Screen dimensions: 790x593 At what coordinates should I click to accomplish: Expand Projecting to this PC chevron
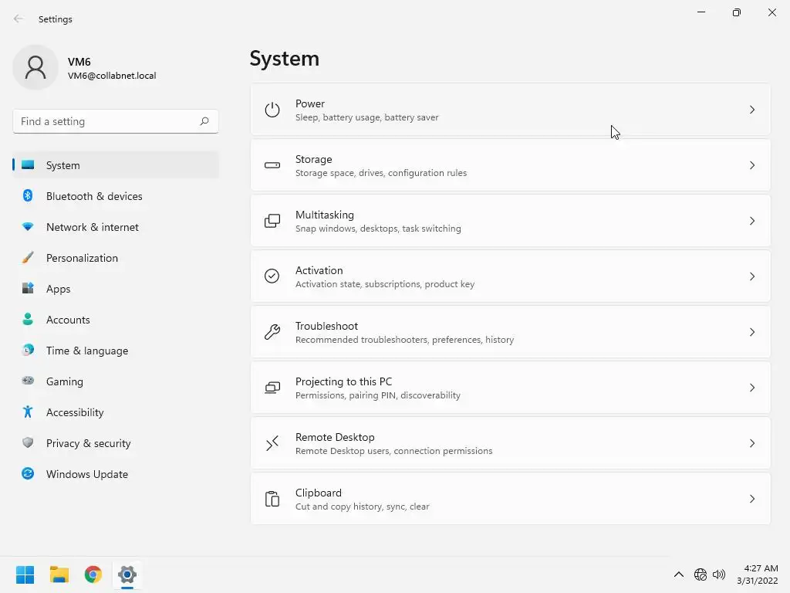751,388
